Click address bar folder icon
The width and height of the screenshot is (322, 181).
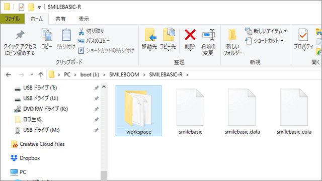point(51,75)
